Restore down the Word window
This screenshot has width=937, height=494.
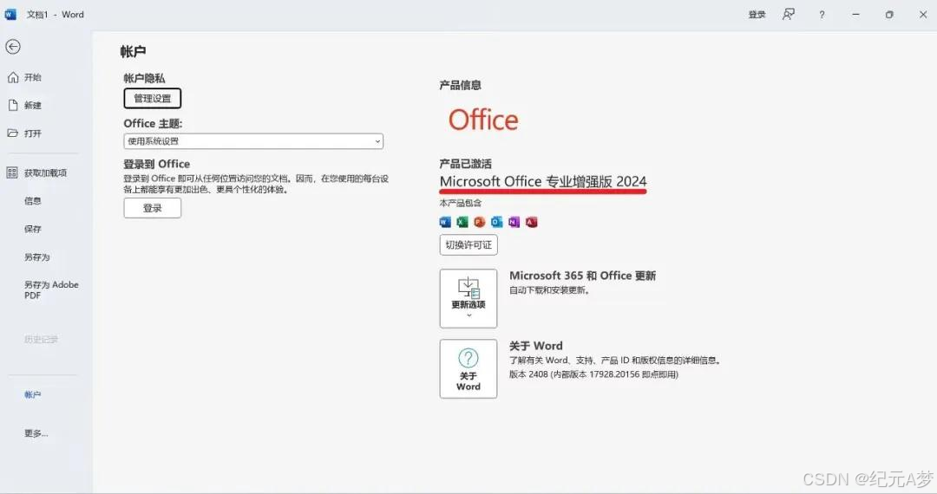pos(889,15)
